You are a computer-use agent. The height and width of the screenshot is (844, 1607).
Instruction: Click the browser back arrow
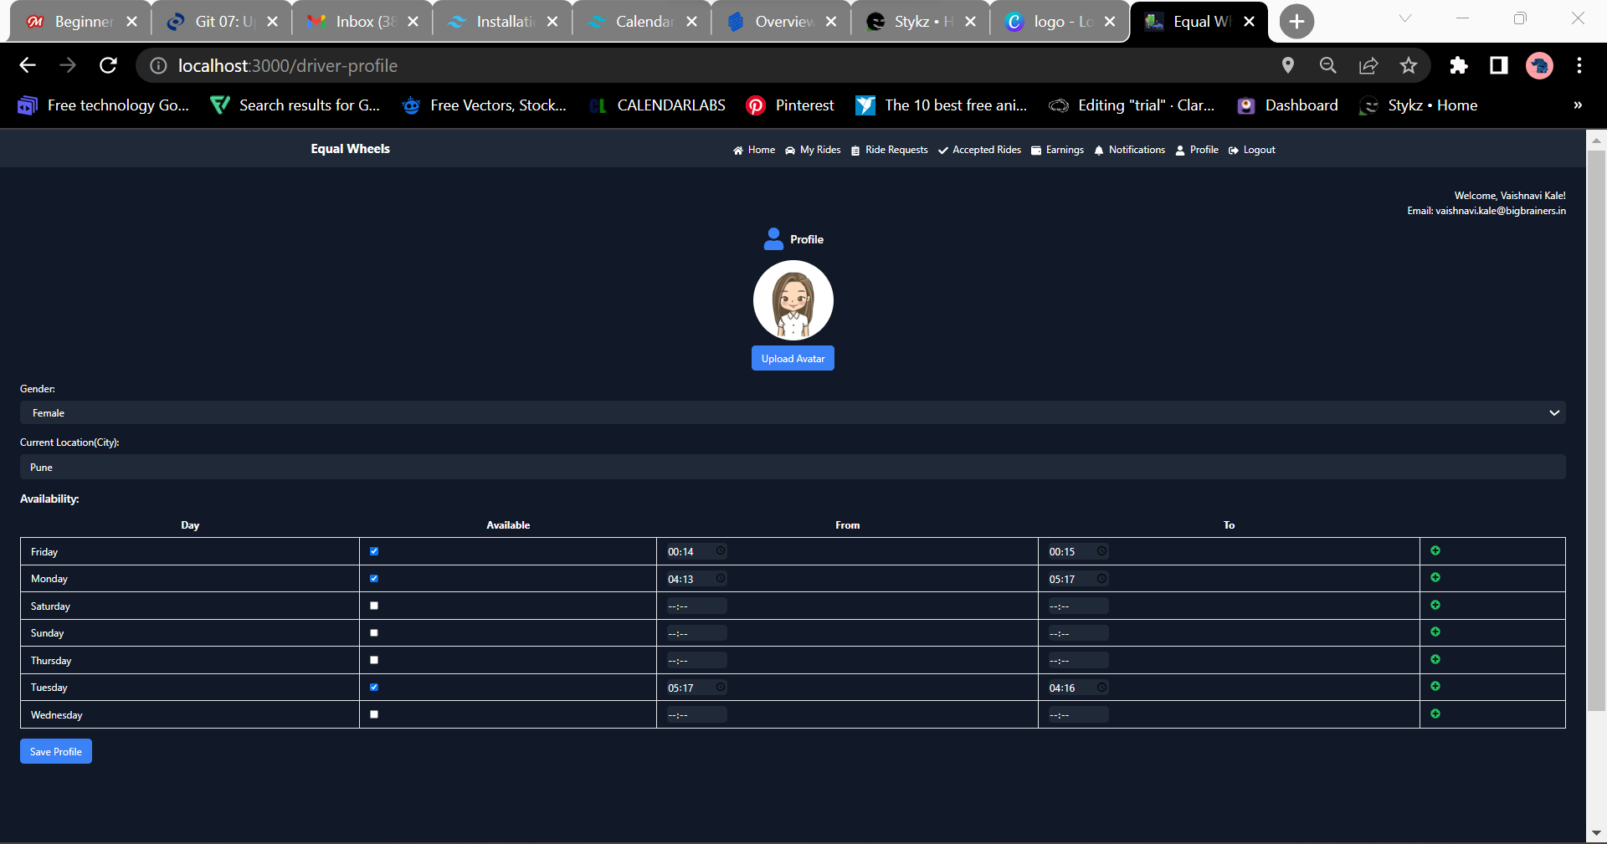point(28,65)
